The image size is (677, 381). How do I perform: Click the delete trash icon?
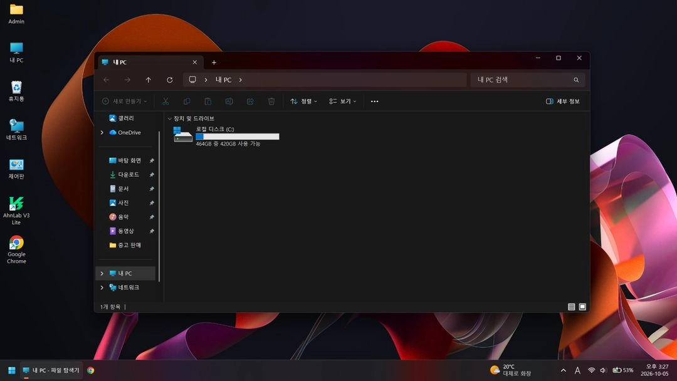(x=271, y=102)
